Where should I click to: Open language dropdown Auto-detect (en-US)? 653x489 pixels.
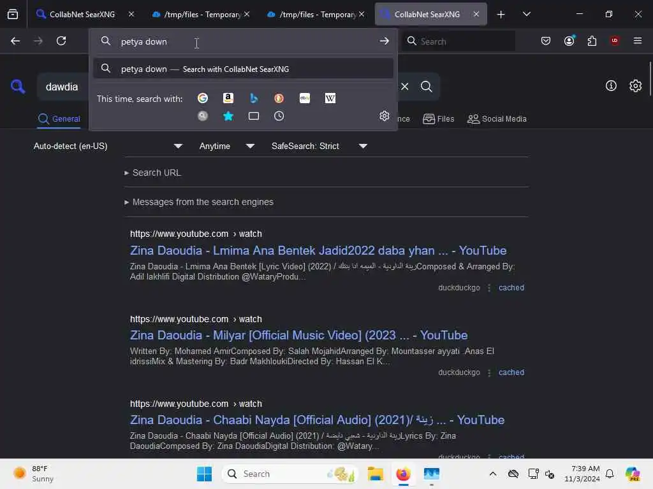pos(108,146)
